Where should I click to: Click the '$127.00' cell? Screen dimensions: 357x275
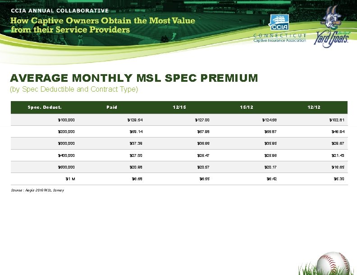tap(202, 120)
